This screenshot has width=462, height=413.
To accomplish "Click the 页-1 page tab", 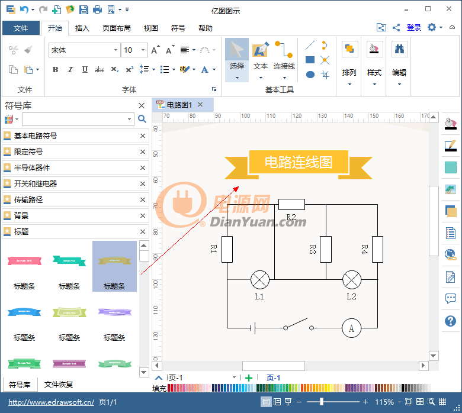I will click(x=273, y=378).
